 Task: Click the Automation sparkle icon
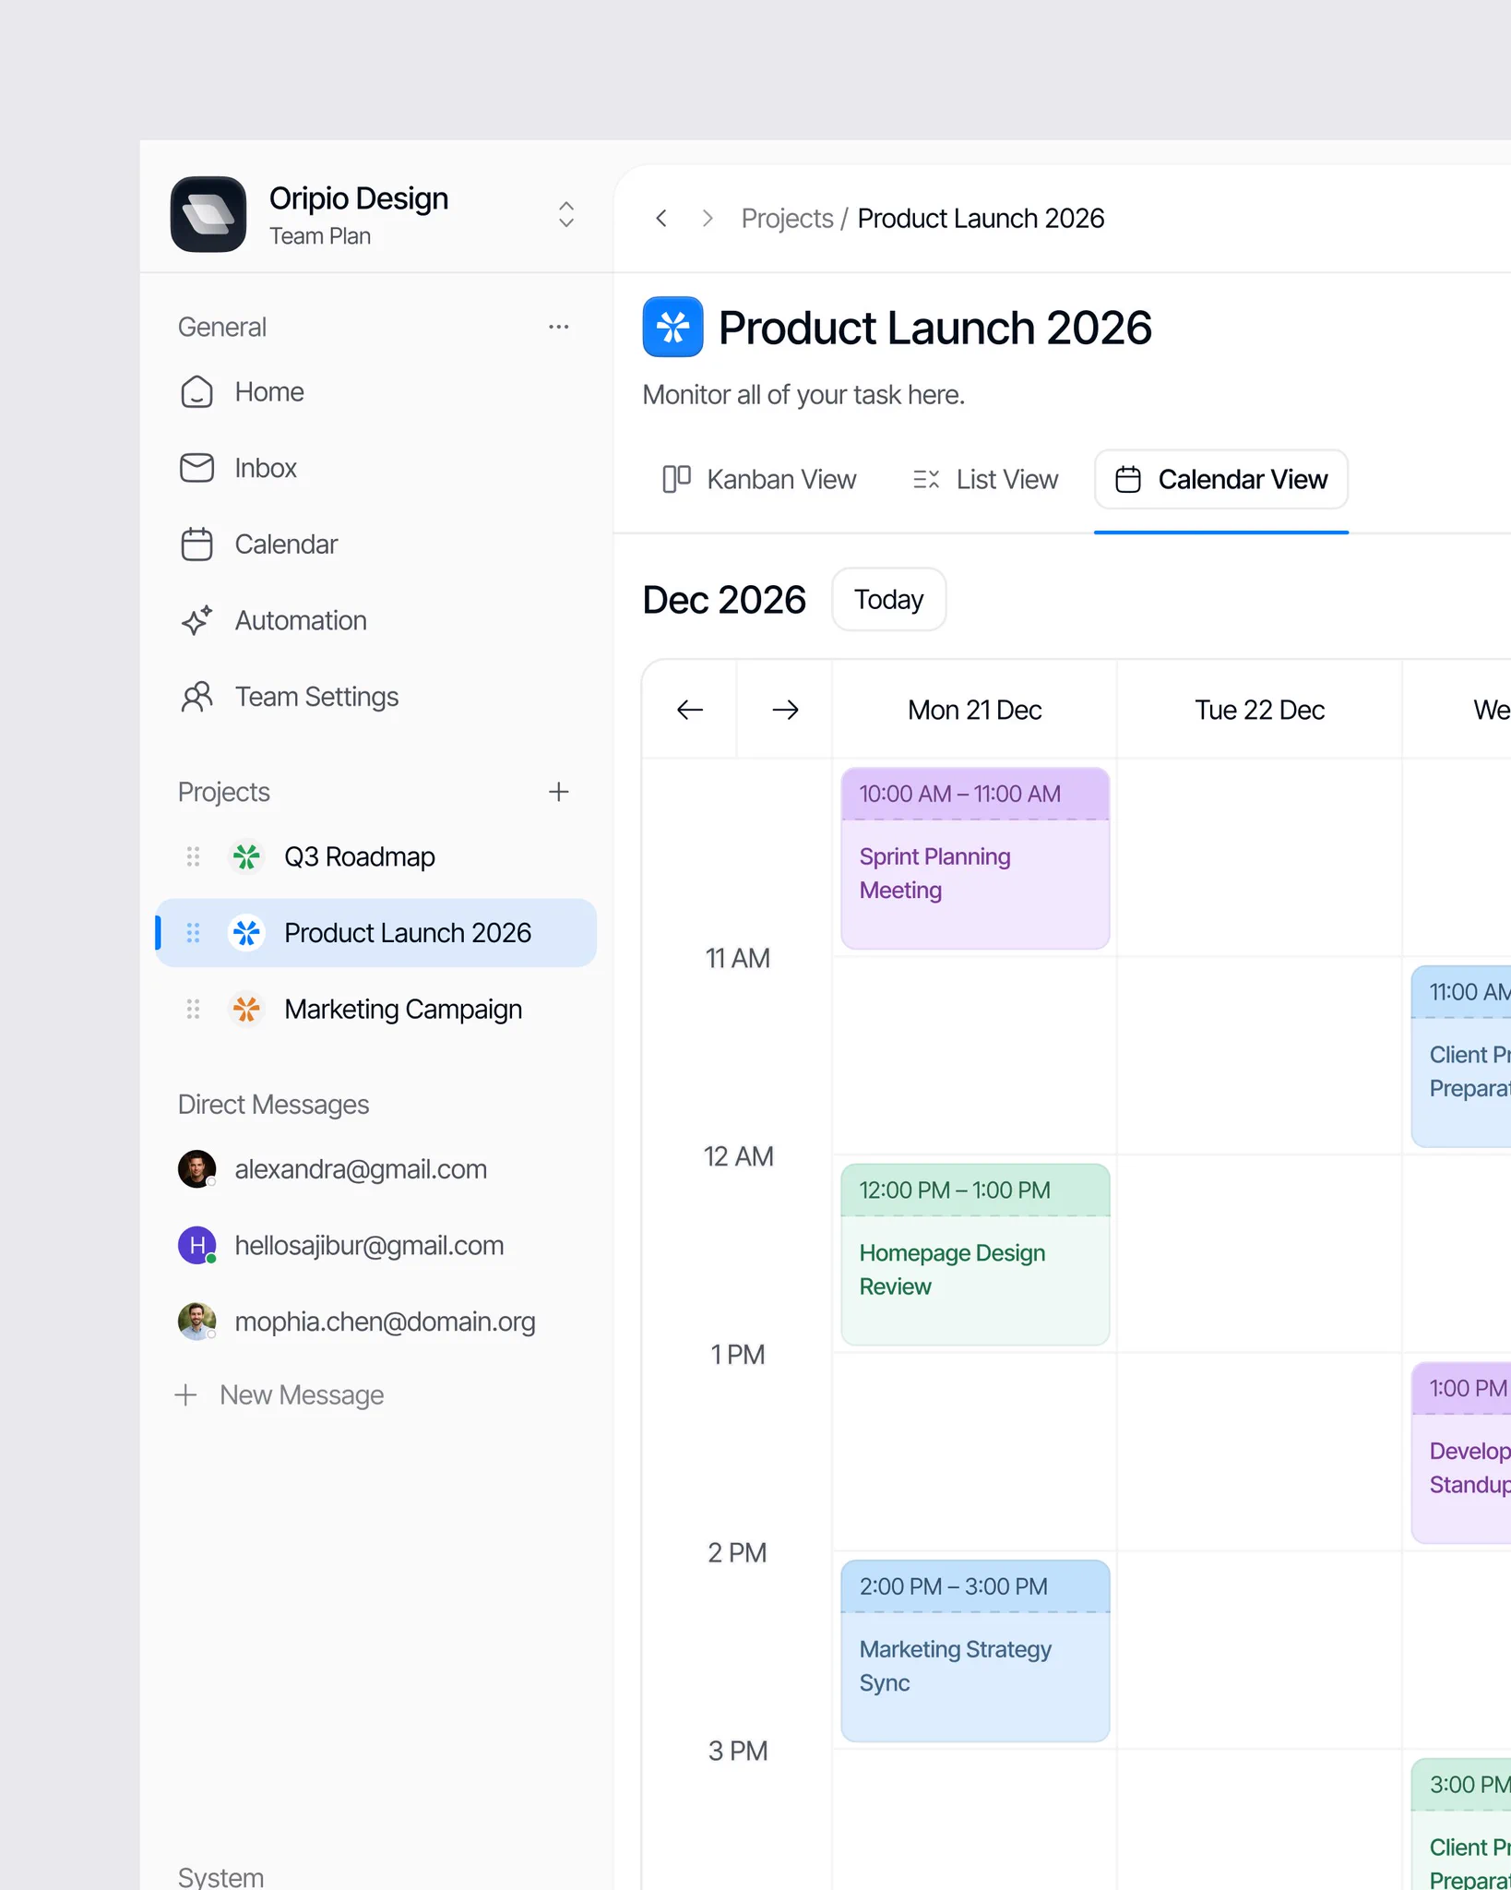click(x=196, y=620)
